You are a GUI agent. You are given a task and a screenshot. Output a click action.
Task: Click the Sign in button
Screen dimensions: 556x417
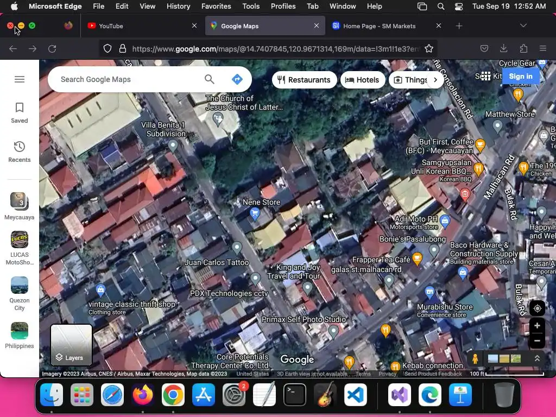(521, 76)
